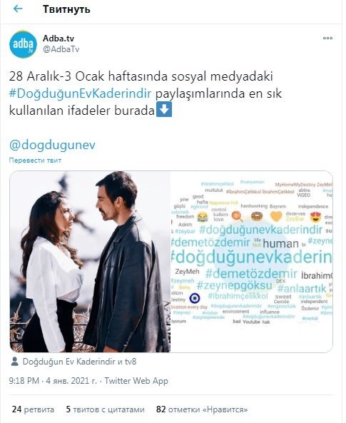
Task: Open the #DoğduğunEvKaderindir hashtag
Action: pyautogui.click(x=80, y=93)
